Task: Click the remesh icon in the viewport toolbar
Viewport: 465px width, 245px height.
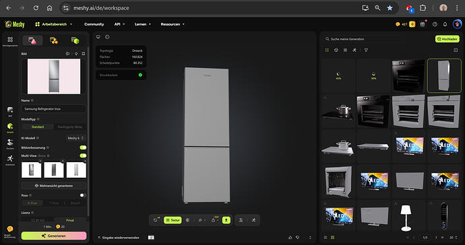Action: click(188, 220)
